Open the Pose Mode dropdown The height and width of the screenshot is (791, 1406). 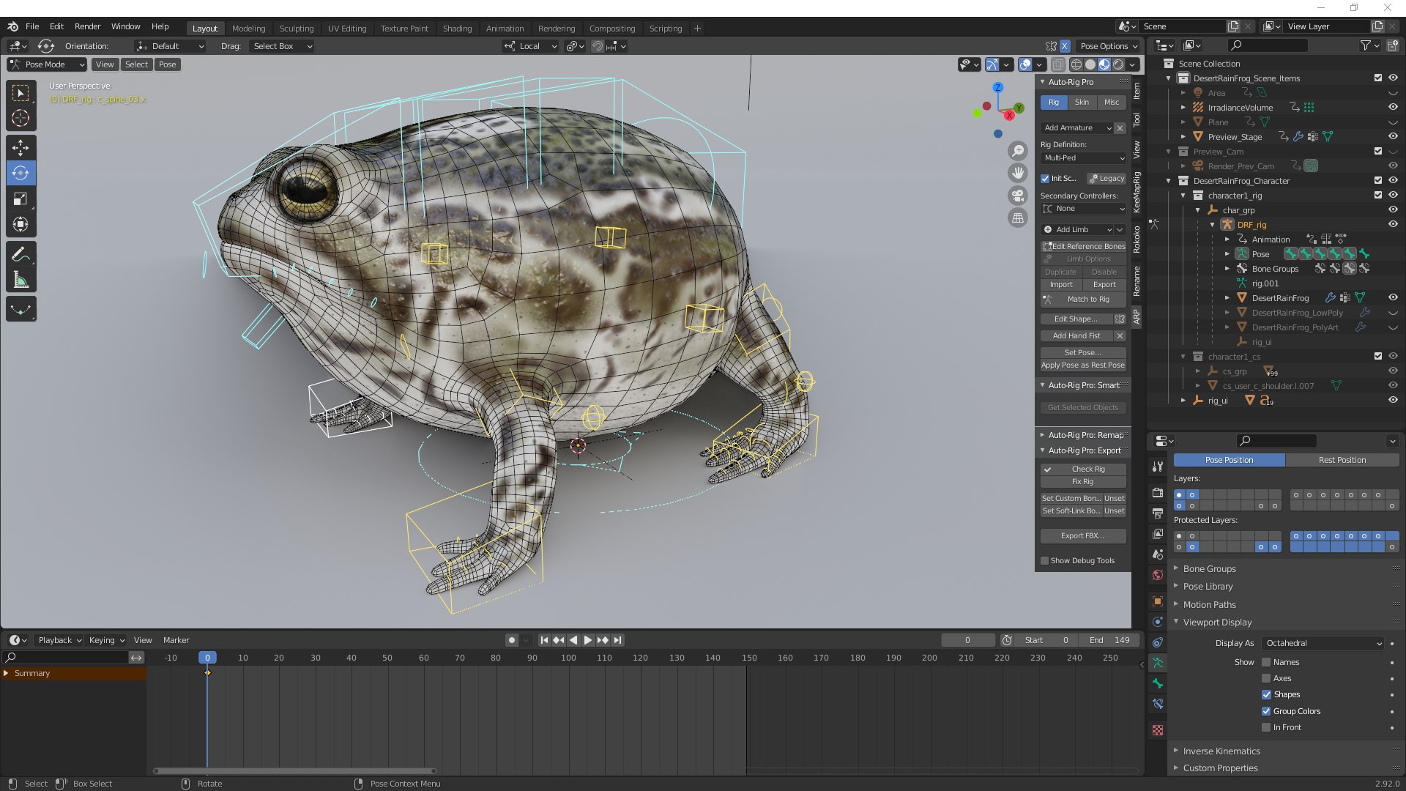point(47,64)
